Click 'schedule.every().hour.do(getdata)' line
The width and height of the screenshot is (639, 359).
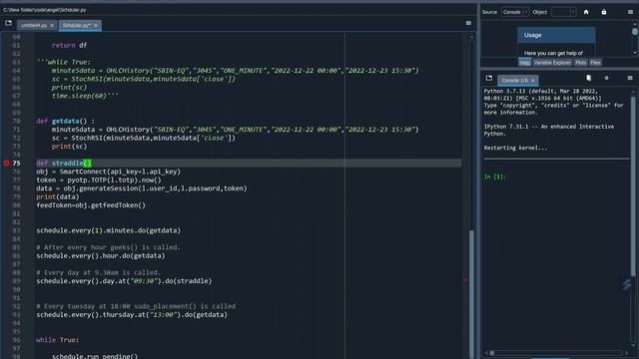(101, 256)
